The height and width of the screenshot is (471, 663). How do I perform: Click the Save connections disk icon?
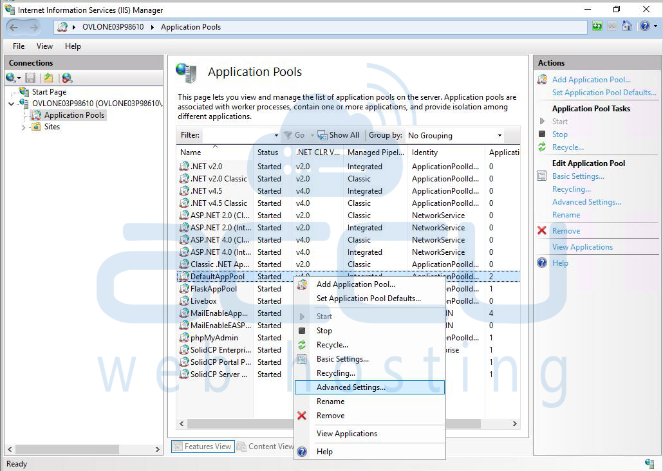click(x=30, y=78)
